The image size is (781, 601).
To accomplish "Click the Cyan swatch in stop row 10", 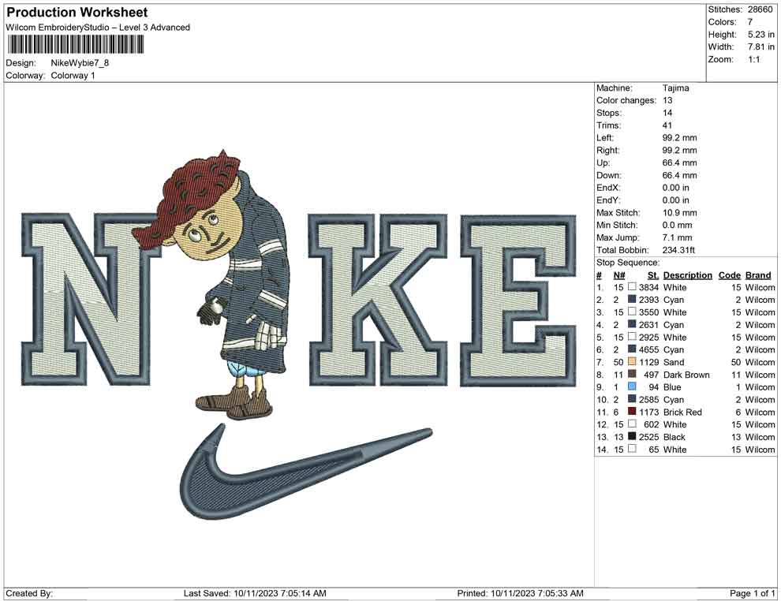I will [632, 399].
